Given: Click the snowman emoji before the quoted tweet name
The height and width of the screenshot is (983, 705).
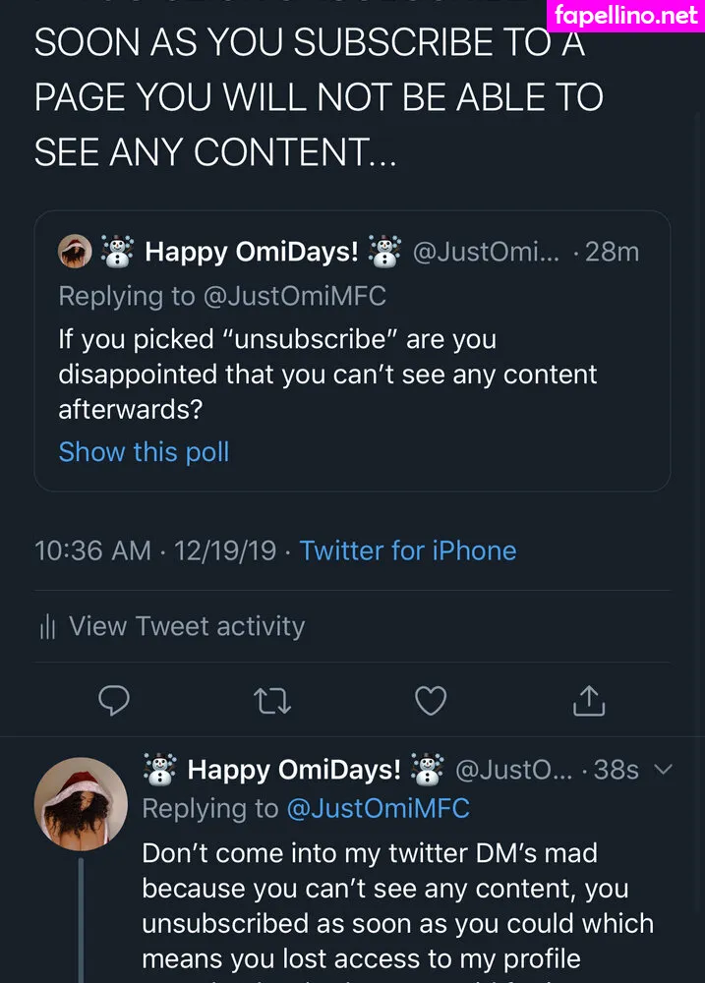Looking at the screenshot, I should click(118, 252).
